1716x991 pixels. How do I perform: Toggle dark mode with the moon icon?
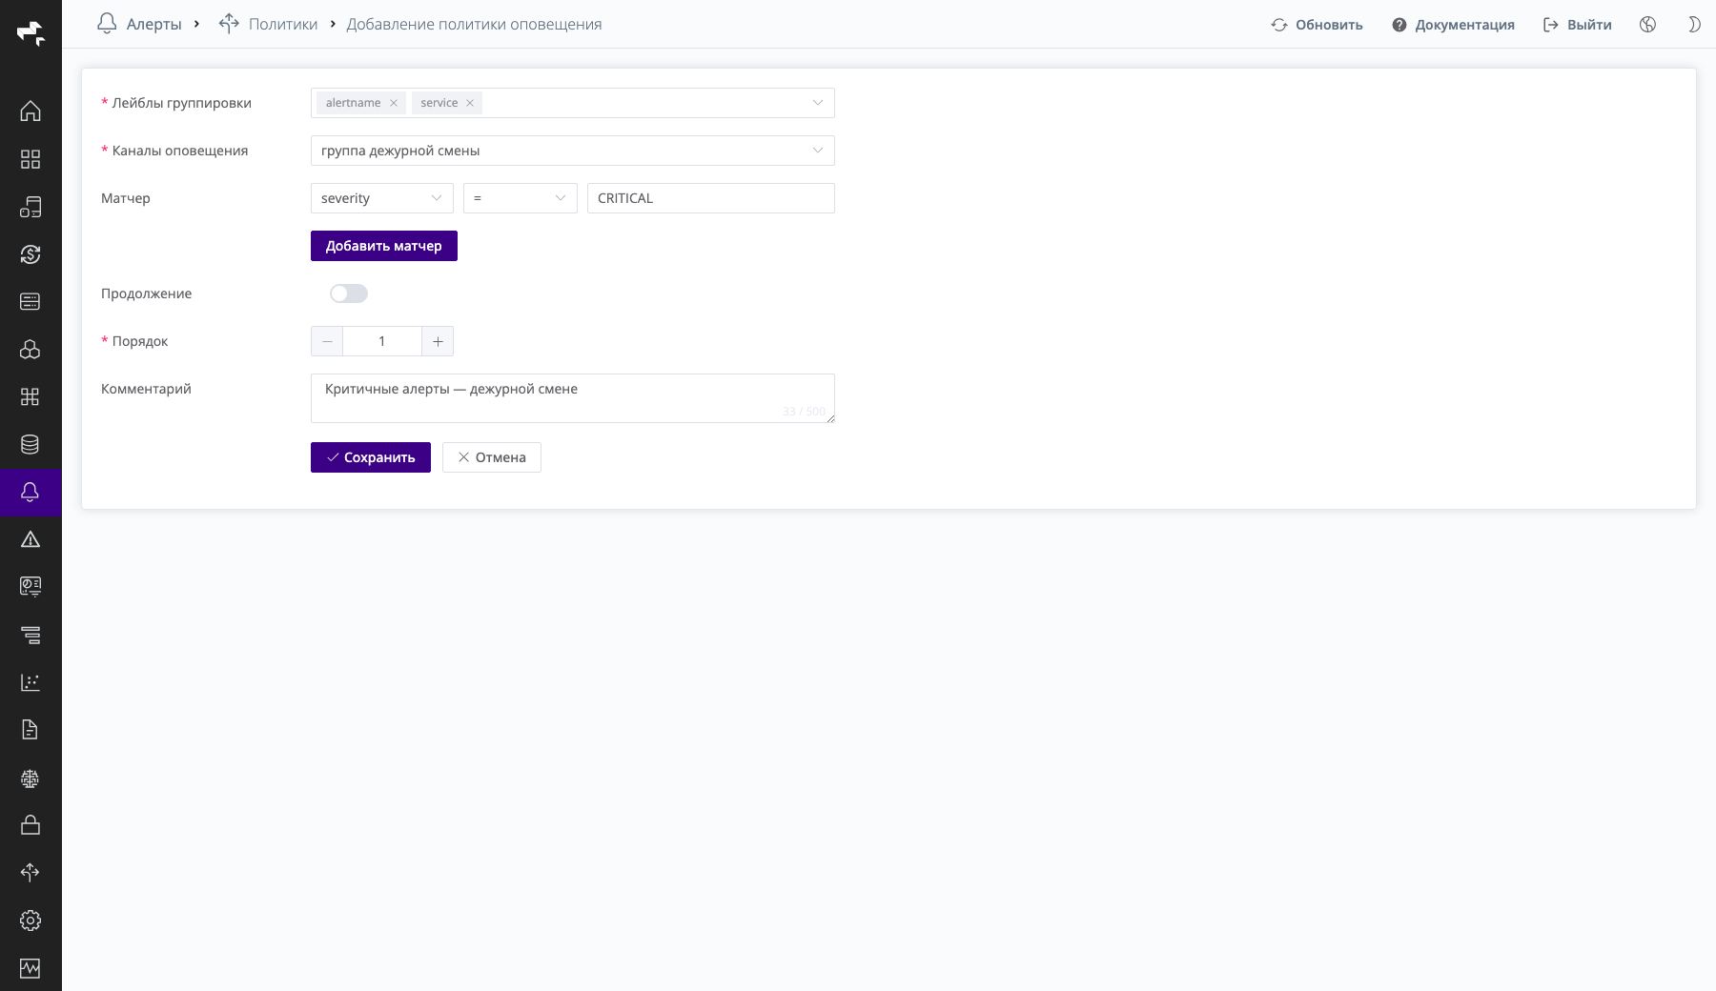coord(1694,25)
